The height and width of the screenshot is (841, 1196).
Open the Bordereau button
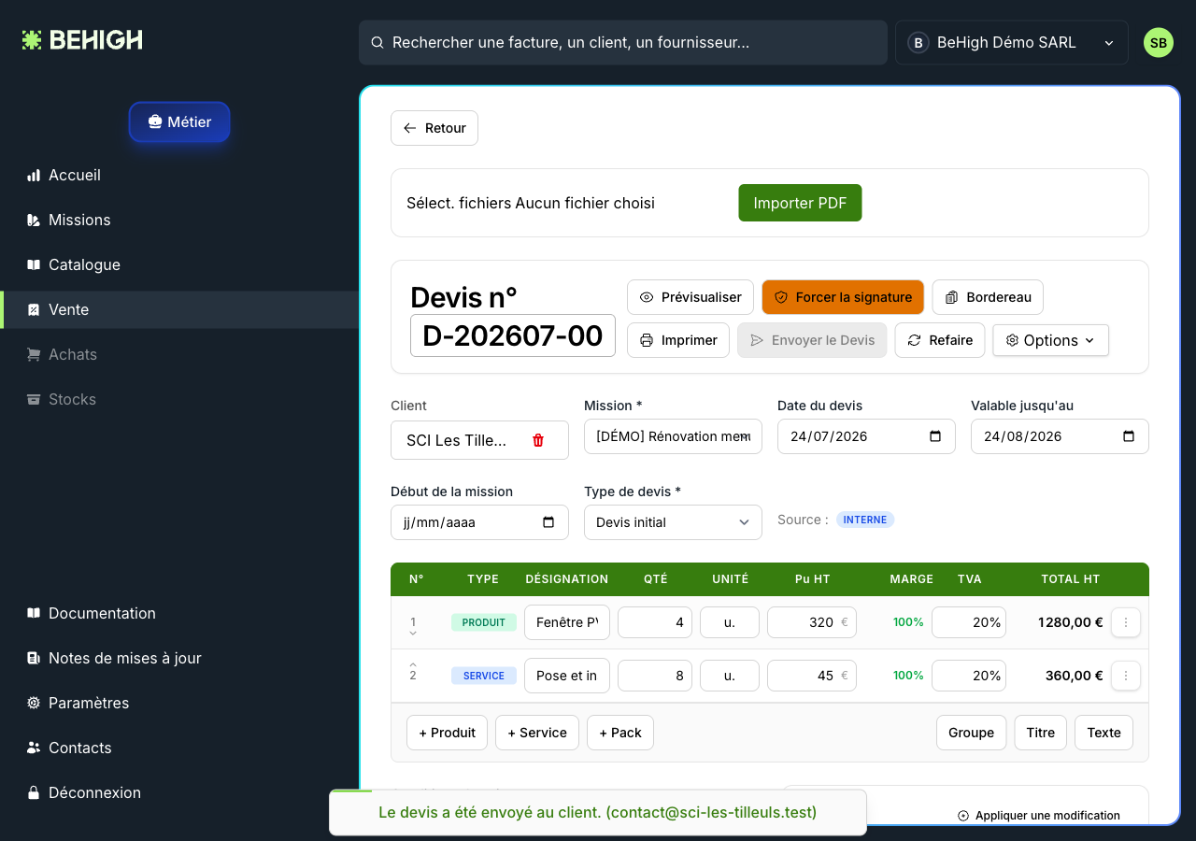[988, 297]
